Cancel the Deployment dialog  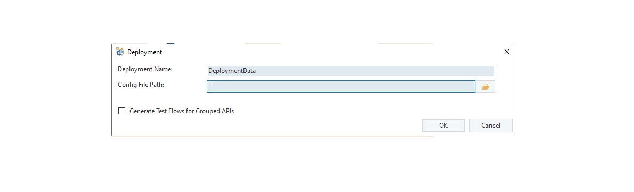[491, 126]
